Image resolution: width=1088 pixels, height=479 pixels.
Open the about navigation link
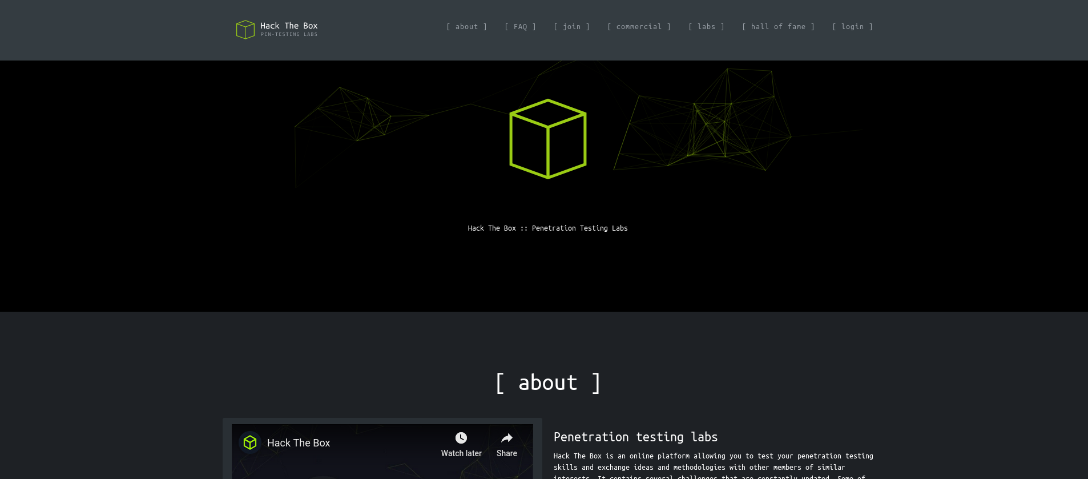tap(466, 27)
